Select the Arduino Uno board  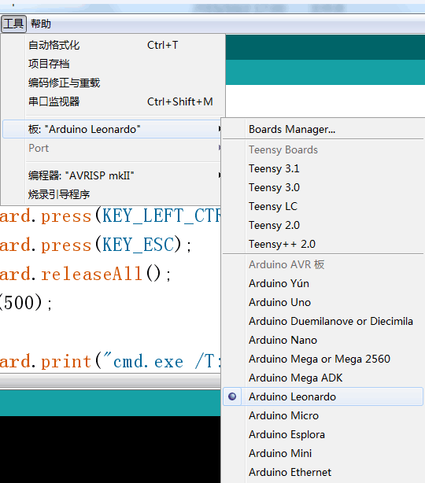click(x=323, y=302)
